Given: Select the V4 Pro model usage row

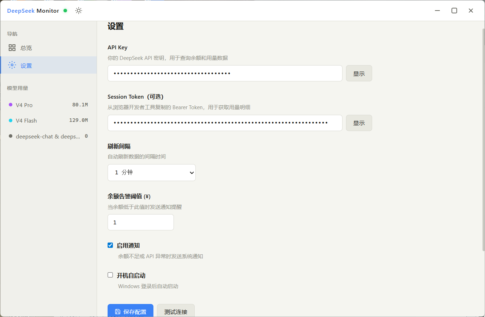Looking at the screenshot, I should coord(49,105).
